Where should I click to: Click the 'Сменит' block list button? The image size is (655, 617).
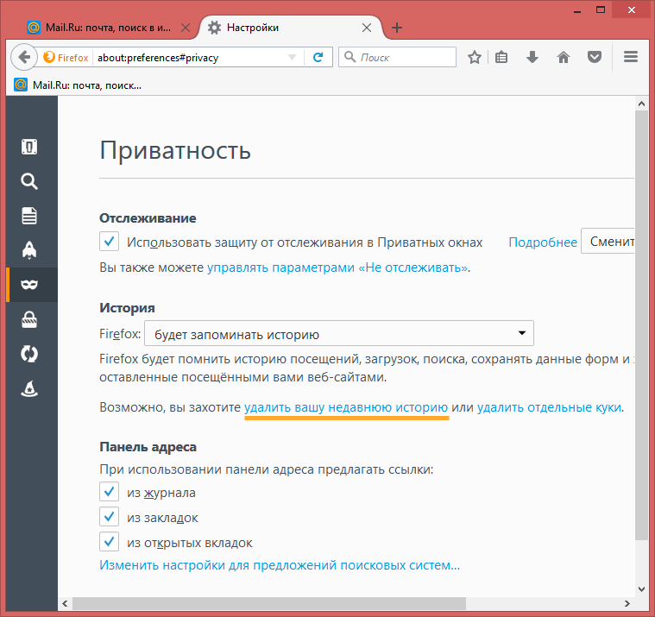(x=608, y=241)
